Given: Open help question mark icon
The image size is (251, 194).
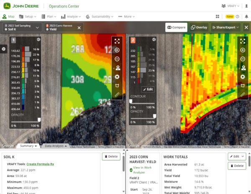Looking at the screenshot, I should tap(237, 16).
